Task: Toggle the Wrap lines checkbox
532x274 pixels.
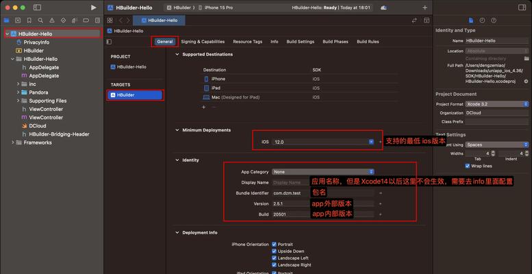Action: tap(468, 166)
